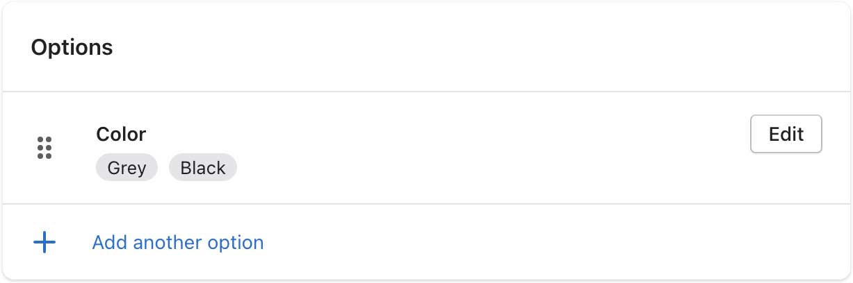The height and width of the screenshot is (283, 853).
Task: Click the Add another option link
Action: (178, 242)
